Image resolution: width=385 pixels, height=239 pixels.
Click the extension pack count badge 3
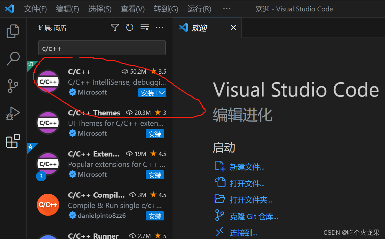click(41, 176)
